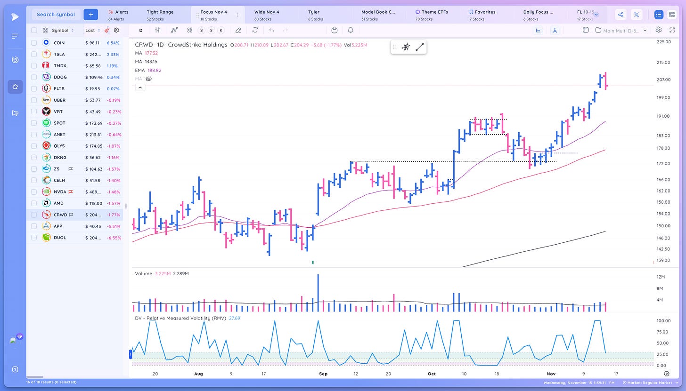686x391 pixels.
Task: Click the Search symbol field
Action: 56,15
